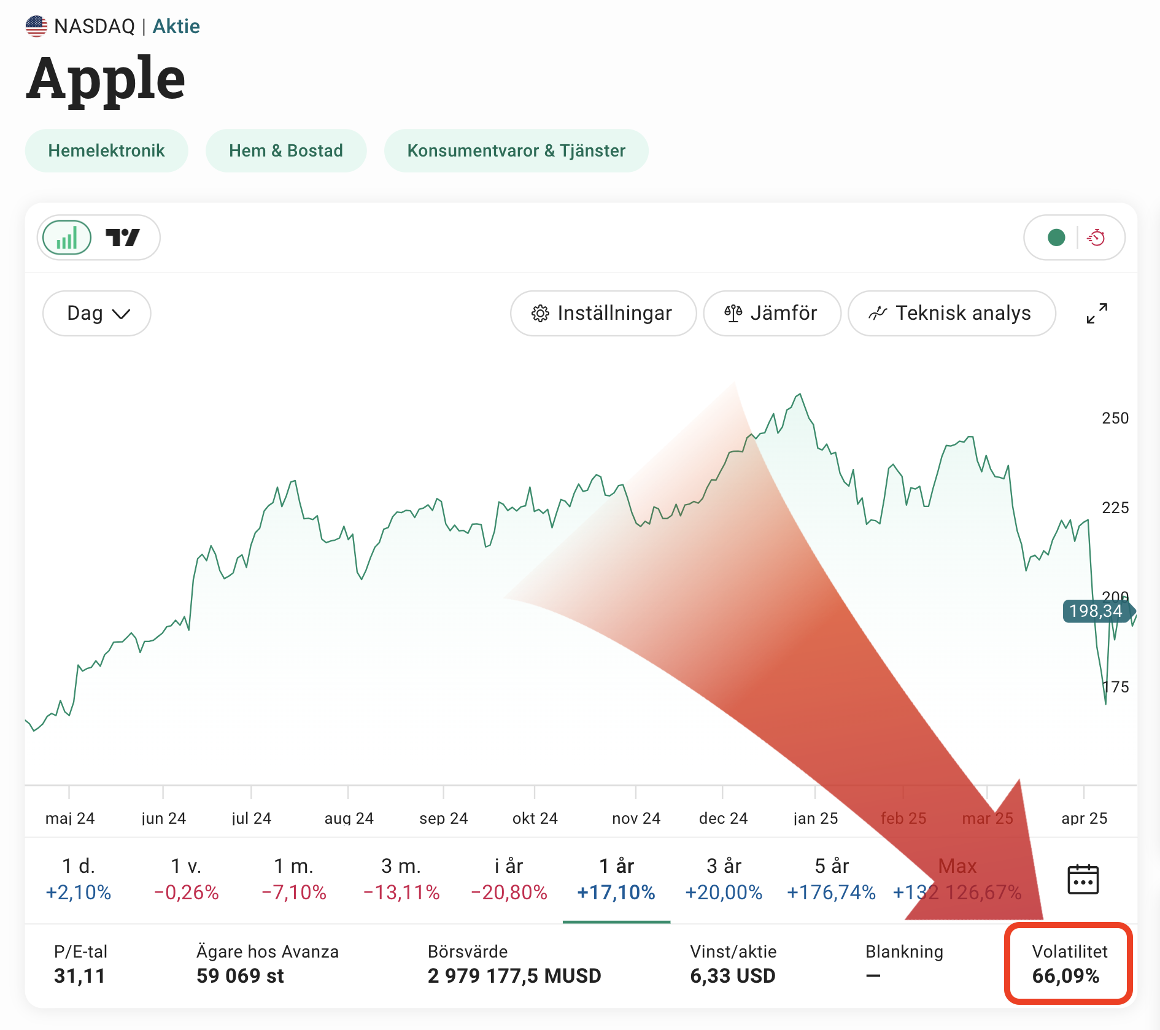Click the Konsumentvaror & Tjänster tag

(516, 151)
